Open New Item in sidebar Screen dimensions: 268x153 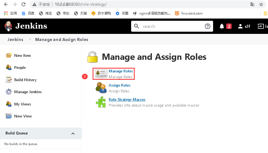pyautogui.click(x=22, y=55)
